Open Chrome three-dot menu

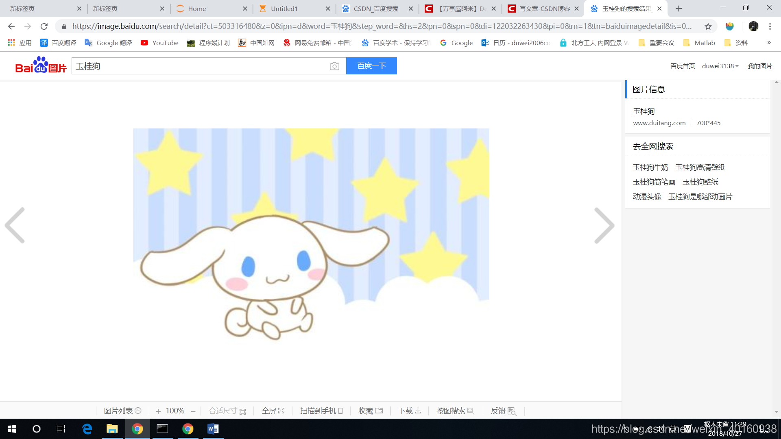[x=770, y=26]
